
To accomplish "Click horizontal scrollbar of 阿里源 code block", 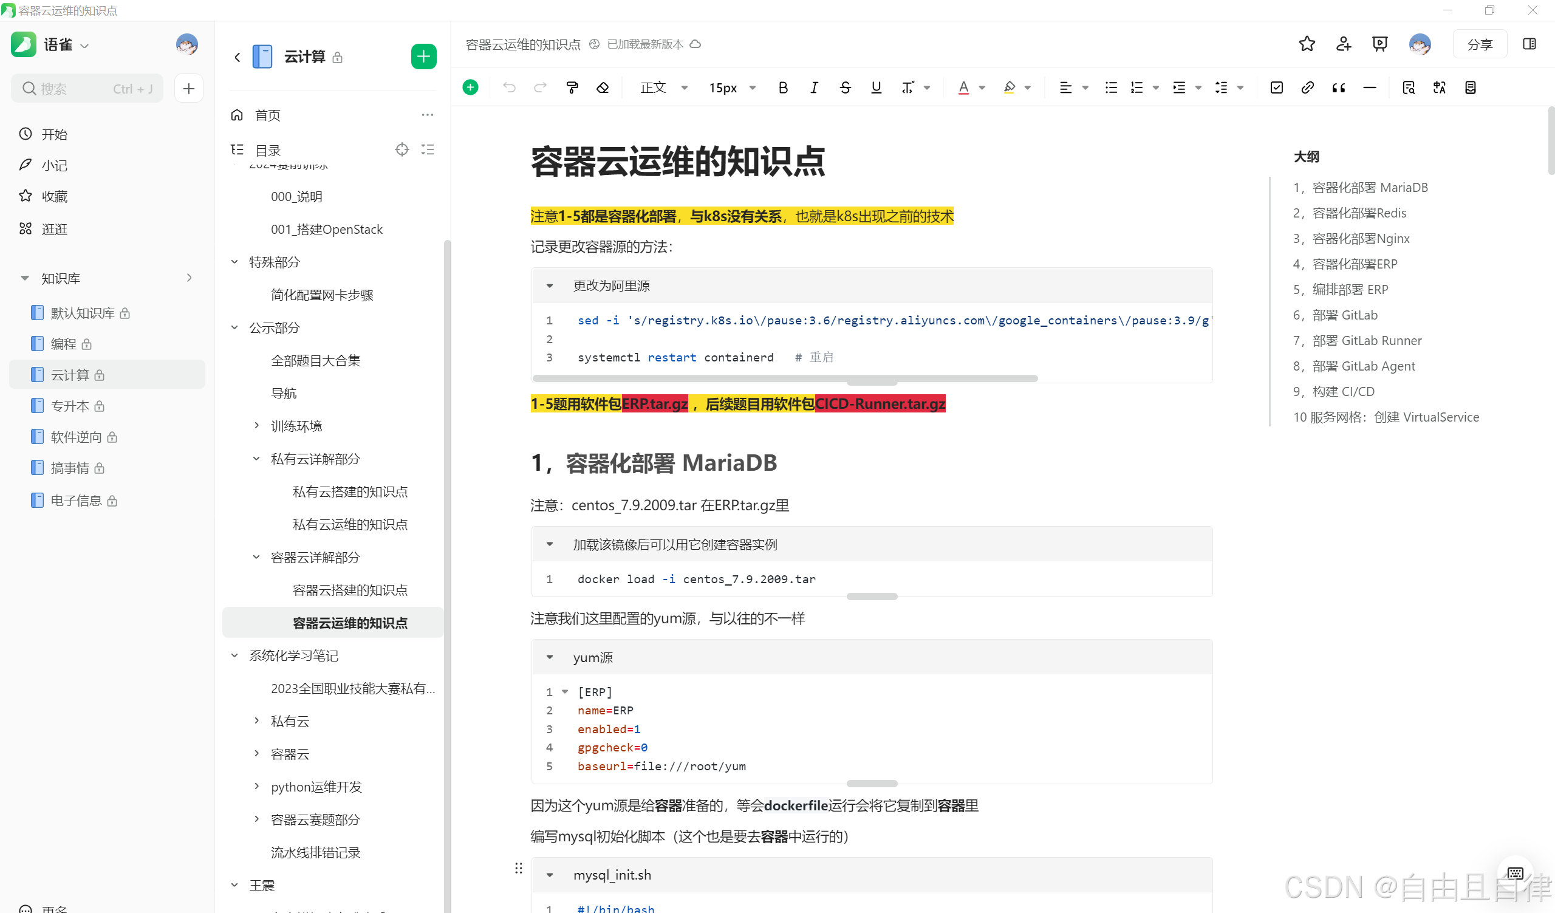I will pos(785,378).
